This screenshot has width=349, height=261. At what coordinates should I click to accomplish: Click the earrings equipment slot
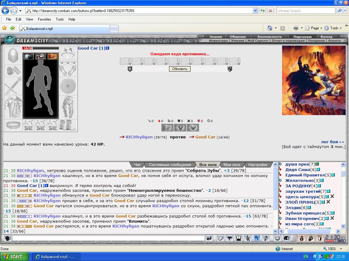(x=68, y=50)
